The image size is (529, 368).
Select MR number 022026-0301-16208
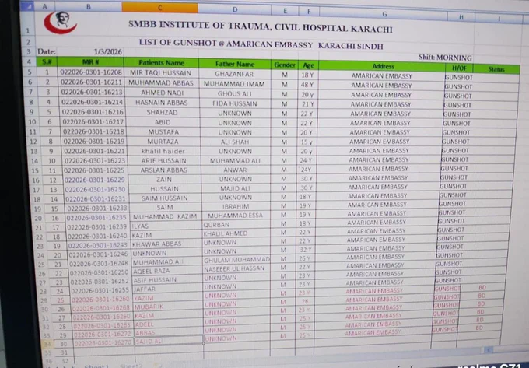[91, 72]
